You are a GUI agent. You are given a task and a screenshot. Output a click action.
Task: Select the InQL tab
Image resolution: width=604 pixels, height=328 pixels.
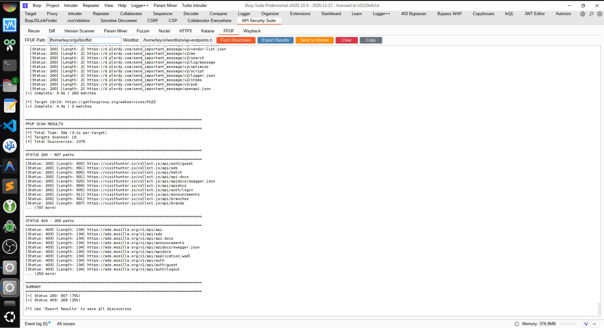point(509,14)
